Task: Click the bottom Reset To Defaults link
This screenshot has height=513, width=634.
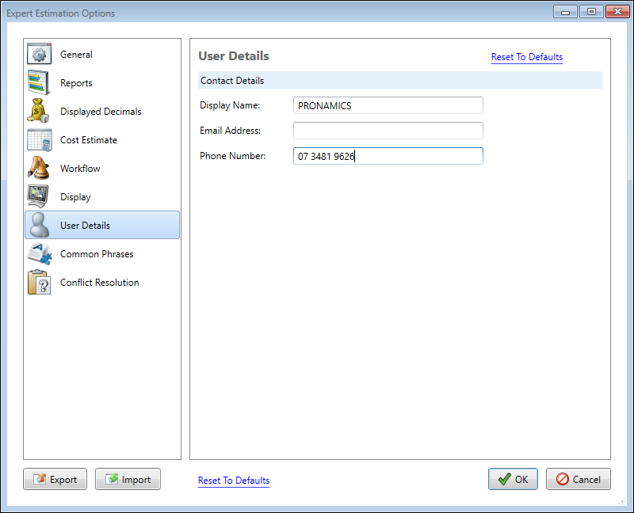Action: click(233, 481)
